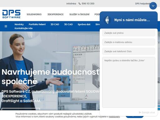Click the chat header Nyní s námi můžete
160x120 pixels.
click(132, 20)
